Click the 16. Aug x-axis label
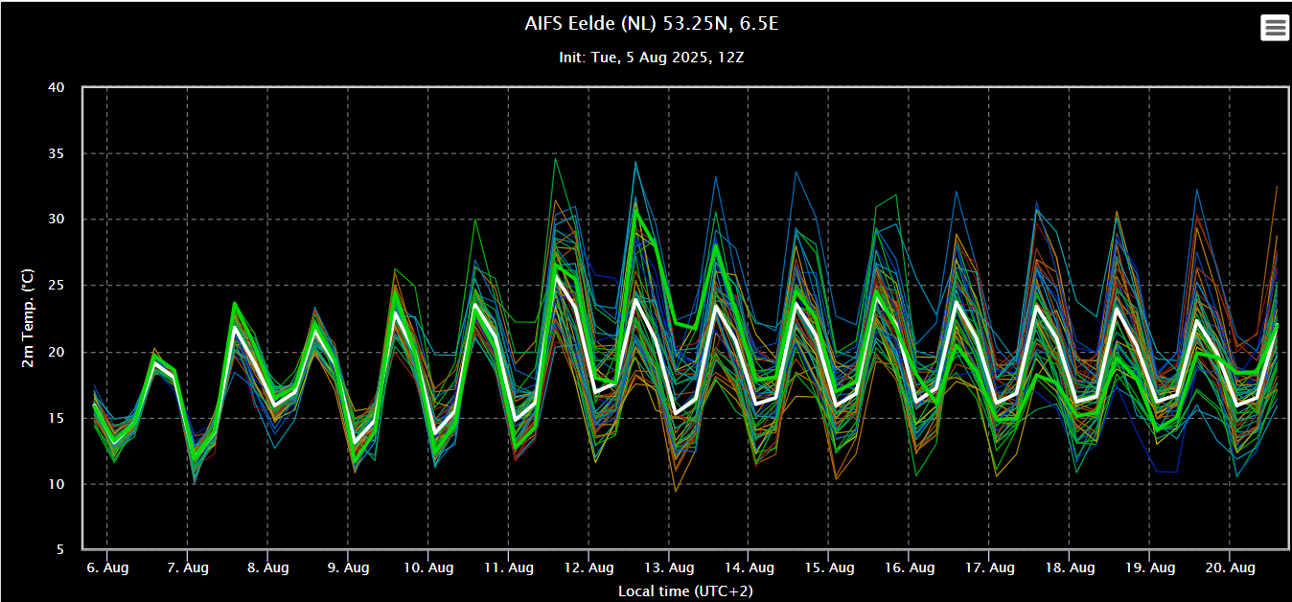Image resolution: width=1292 pixels, height=602 pixels. 909,568
